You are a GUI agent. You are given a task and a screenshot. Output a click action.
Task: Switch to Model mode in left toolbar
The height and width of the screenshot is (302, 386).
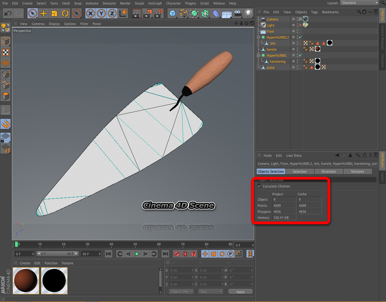click(x=6, y=41)
